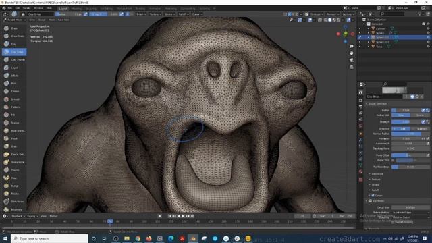This screenshot has width=432, height=243.
Task: Select the Snake Hook brush
Action: pos(14,162)
